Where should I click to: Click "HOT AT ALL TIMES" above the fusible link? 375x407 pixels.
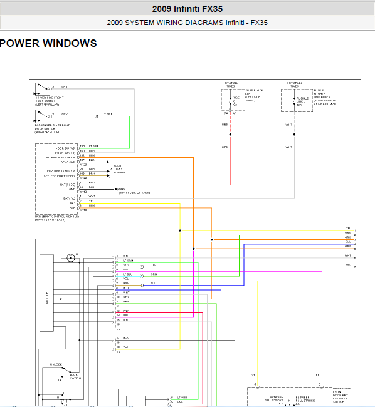(295, 85)
